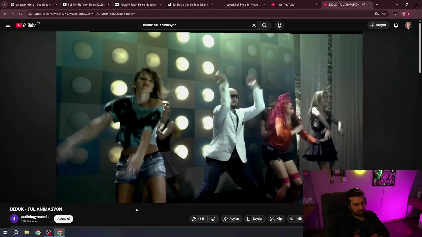
Task: Click the Oluştur create button
Action: pos(378,25)
